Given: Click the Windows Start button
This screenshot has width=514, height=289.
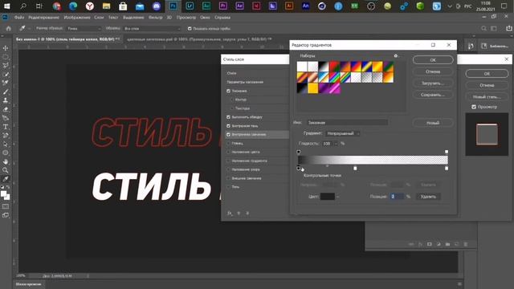Looking at the screenshot, I should point(6,6).
